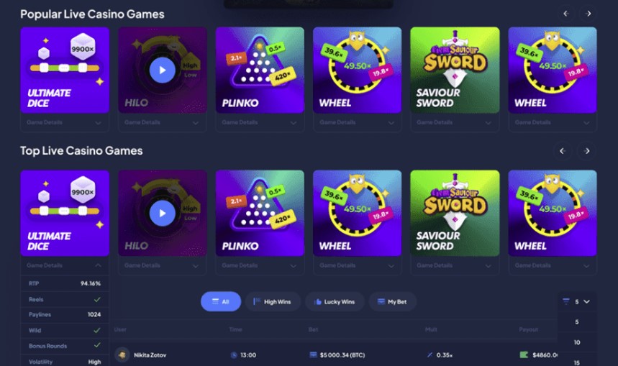Expand Game Details under Top Saviour Sword

coord(455,265)
